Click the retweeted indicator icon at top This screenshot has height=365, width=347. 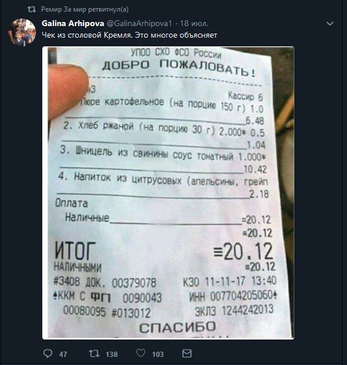32,9
